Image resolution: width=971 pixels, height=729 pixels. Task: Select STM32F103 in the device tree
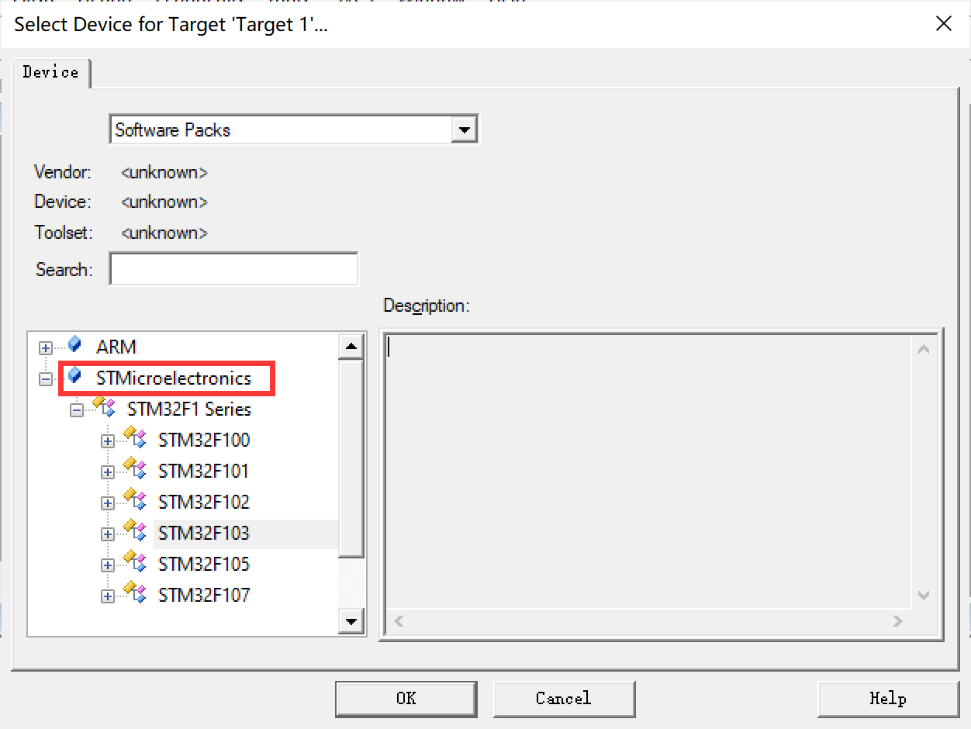[204, 534]
